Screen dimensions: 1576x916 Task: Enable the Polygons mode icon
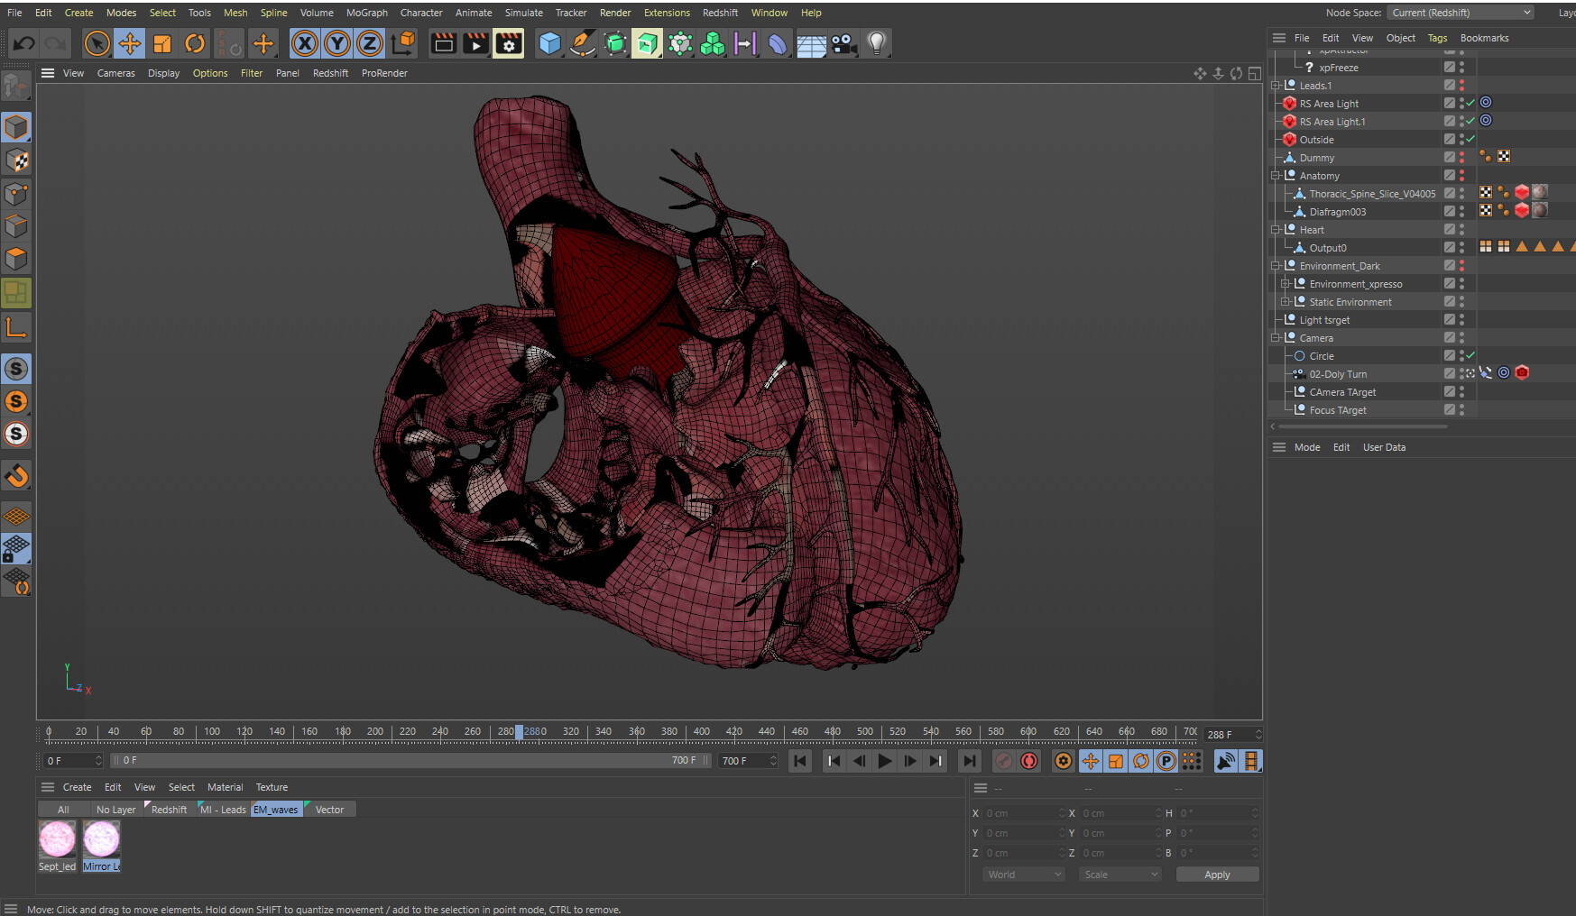click(16, 259)
